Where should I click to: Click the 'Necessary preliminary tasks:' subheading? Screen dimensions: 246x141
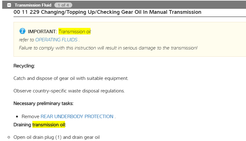pyautogui.click(x=43, y=103)
